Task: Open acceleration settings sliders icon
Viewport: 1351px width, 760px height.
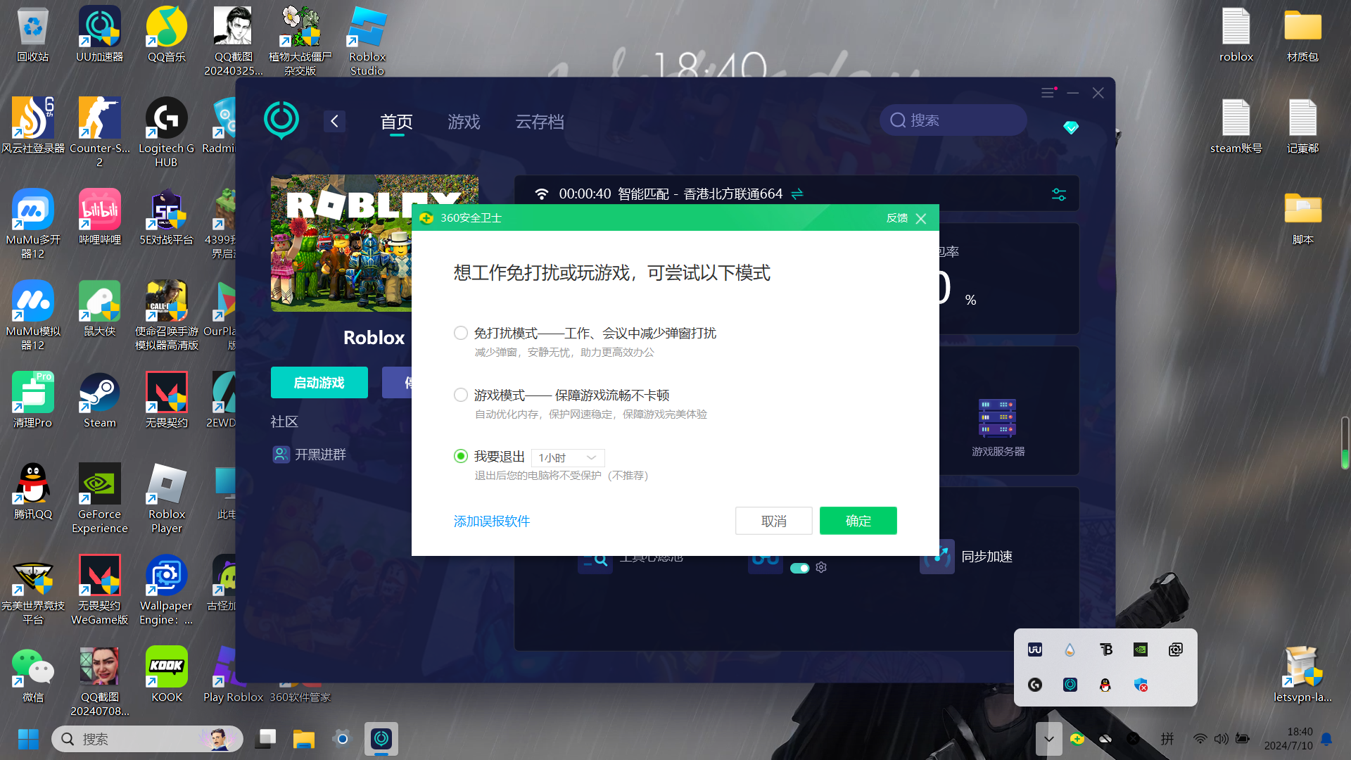Action: 1058,194
